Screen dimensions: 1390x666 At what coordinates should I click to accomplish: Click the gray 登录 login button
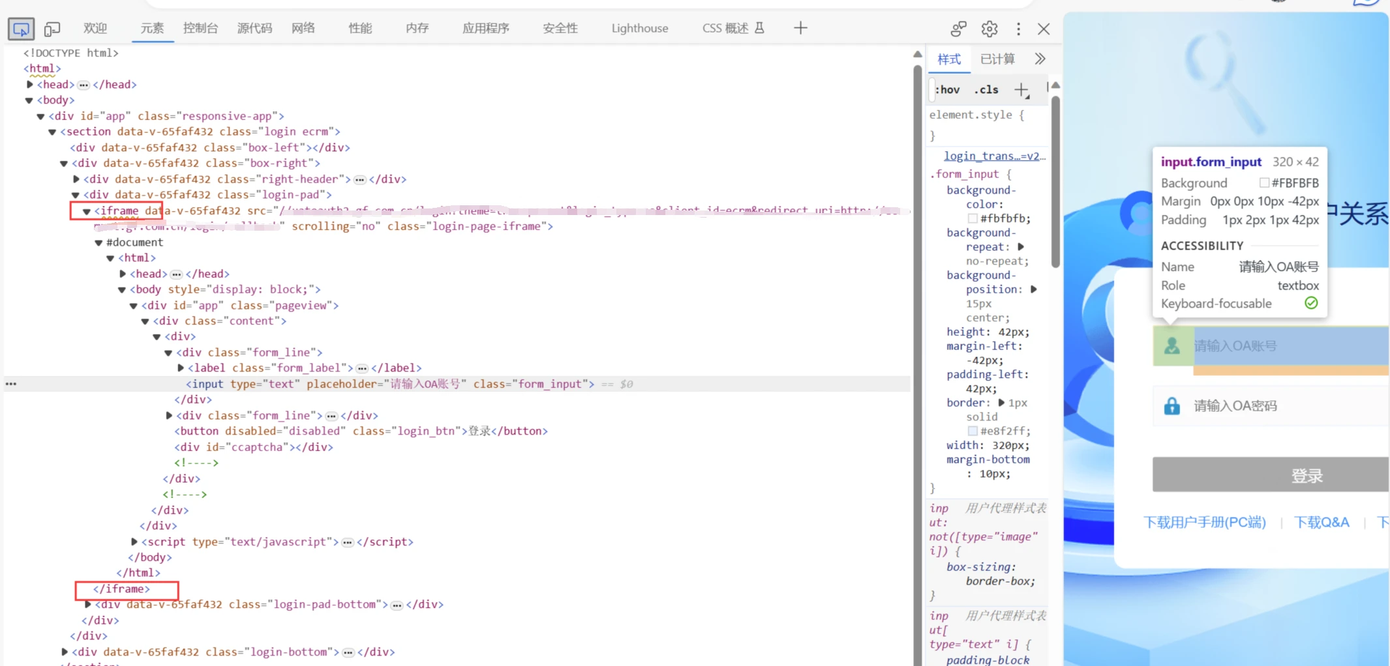tap(1271, 475)
